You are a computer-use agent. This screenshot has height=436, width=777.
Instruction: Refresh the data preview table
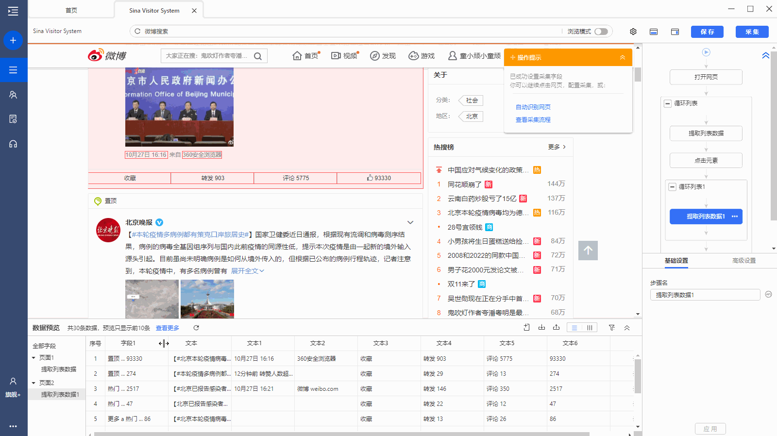[196, 328]
